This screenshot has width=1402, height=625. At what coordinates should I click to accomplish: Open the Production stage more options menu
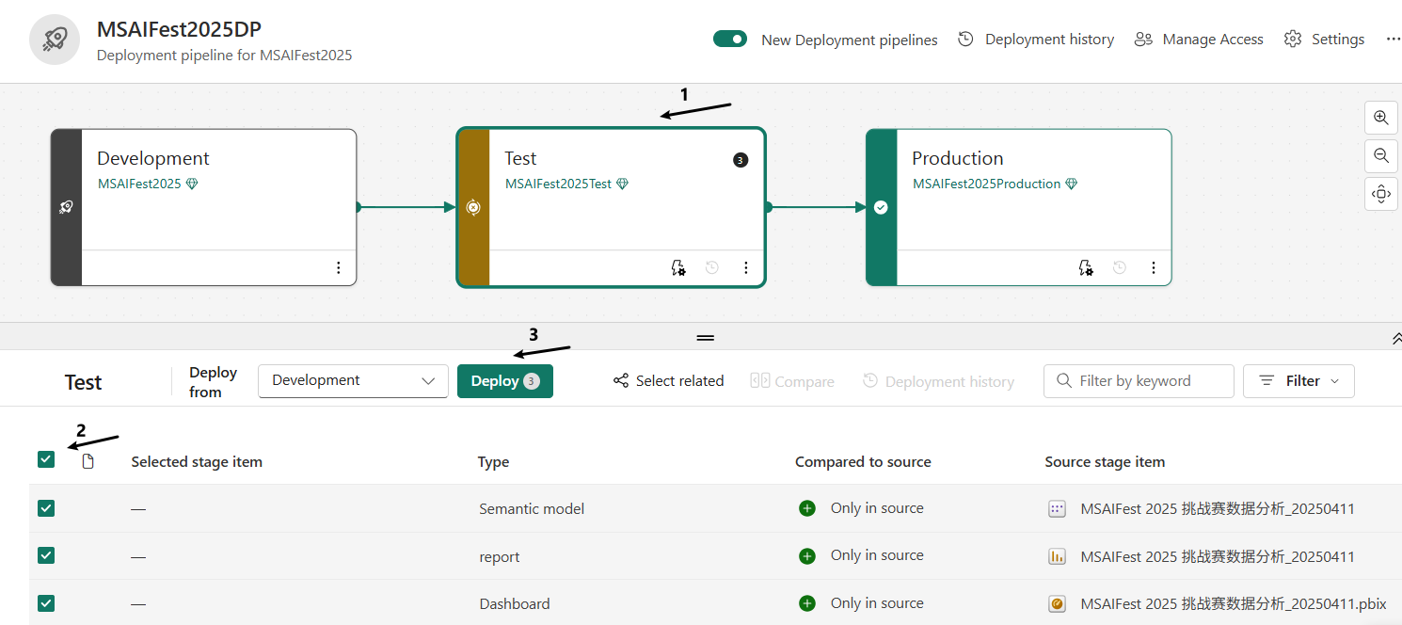pyautogui.click(x=1154, y=268)
